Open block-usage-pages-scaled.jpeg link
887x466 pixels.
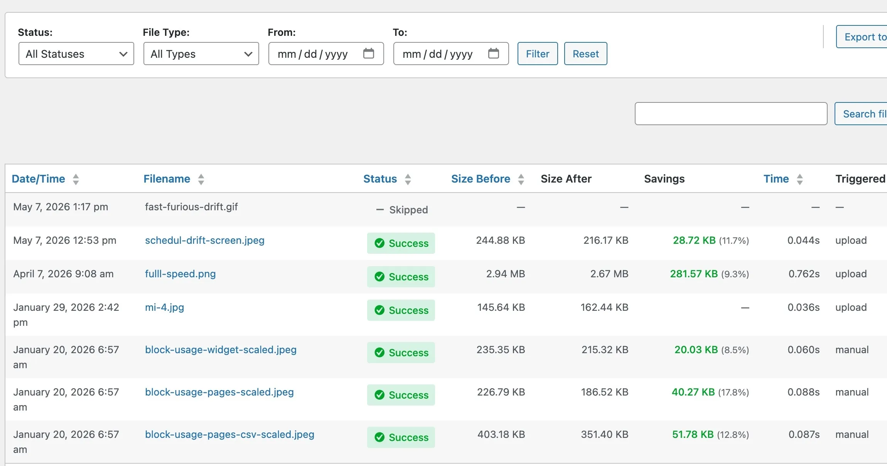click(219, 392)
